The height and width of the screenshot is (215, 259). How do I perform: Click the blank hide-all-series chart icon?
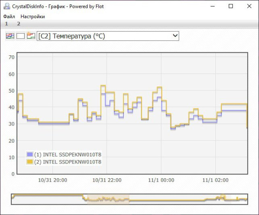tap(20, 36)
